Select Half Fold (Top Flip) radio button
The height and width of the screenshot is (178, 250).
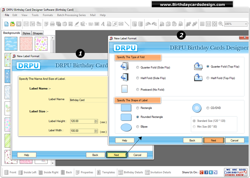[208, 78]
